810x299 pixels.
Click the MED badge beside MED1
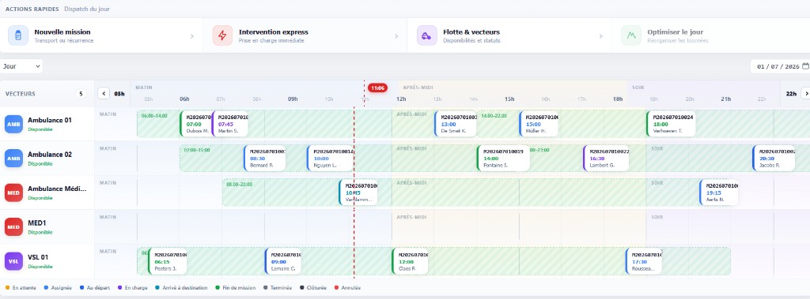[x=14, y=227]
